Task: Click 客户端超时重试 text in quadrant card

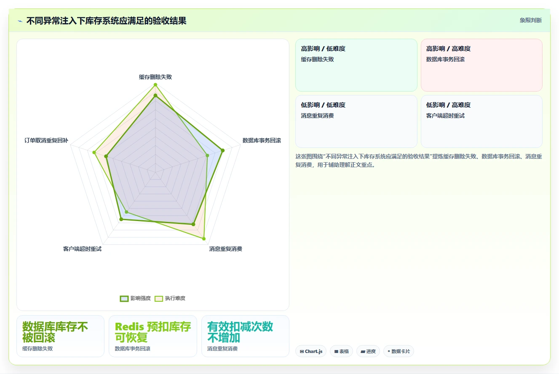Action: 445,116
